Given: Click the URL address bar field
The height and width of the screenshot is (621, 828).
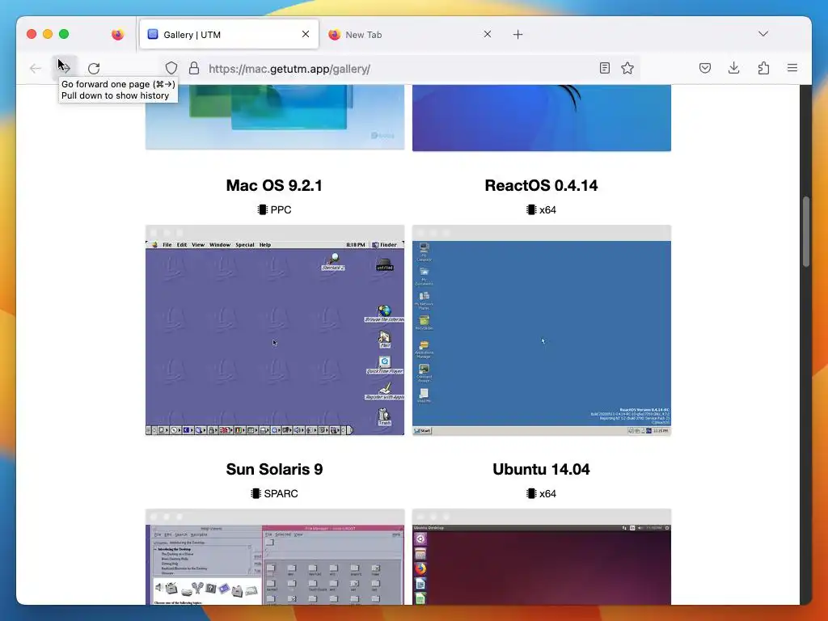Looking at the screenshot, I should coord(401,69).
